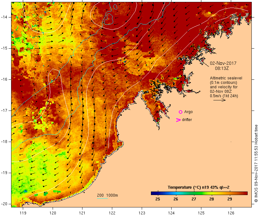
Task: Click the 119 longitude axis label
Action: pos(23,213)
